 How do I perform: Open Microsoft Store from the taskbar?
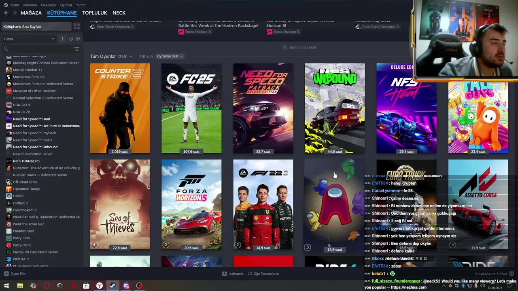tap(86, 286)
